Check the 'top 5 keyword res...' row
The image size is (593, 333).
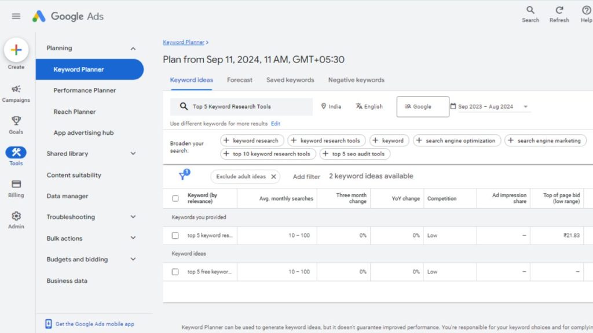[x=175, y=235]
